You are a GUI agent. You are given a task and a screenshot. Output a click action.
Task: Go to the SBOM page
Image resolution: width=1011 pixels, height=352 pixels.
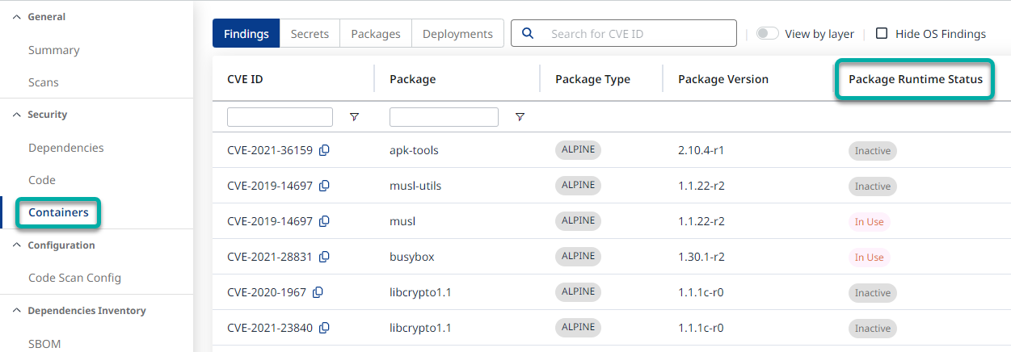tap(44, 343)
